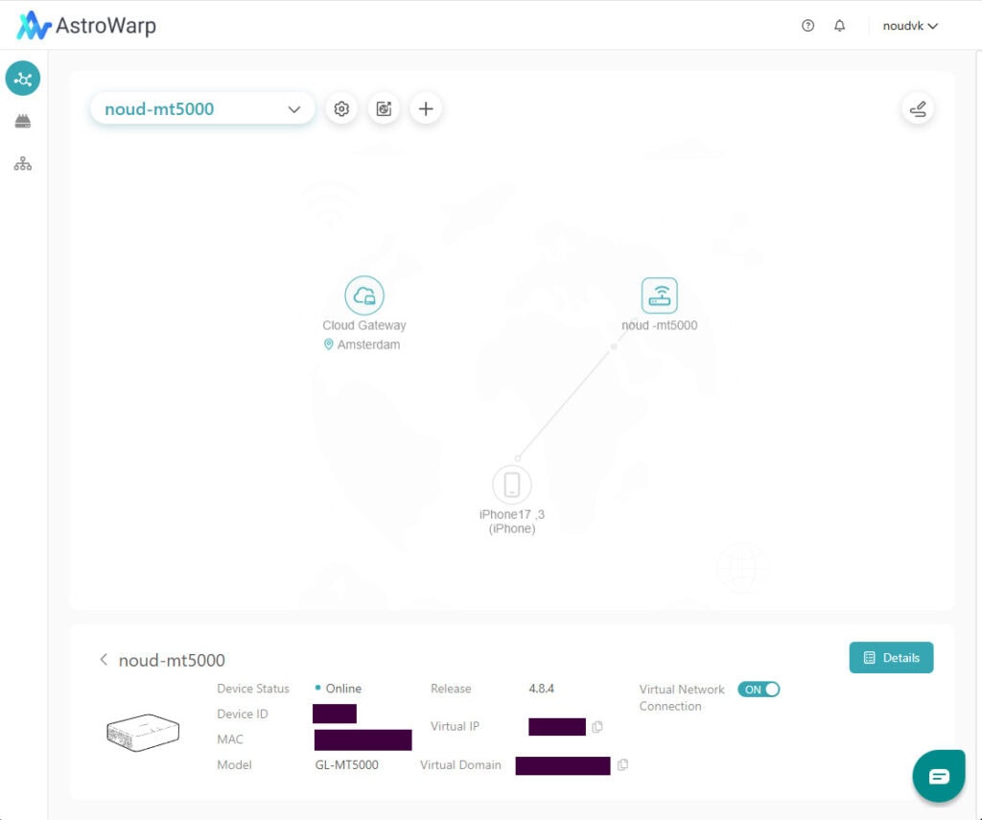Open the live chat bubble
This screenshot has width=982, height=820.
[x=938, y=776]
